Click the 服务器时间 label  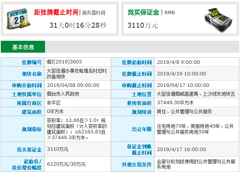[x=94, y=13]
